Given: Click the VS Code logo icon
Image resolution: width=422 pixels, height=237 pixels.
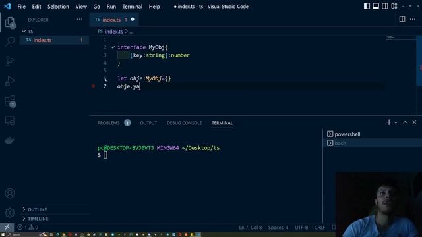Looking at the screenshot, I should 7,6.
